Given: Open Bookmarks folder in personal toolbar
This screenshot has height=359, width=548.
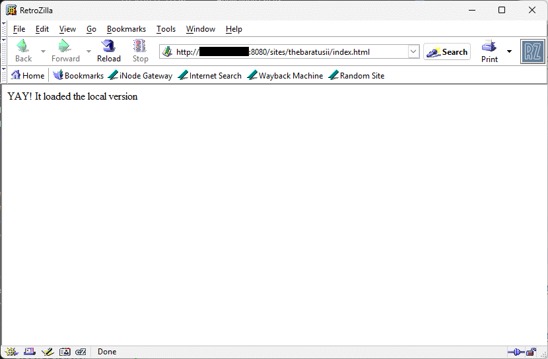Looking at the screenshot, I should 79,75.
